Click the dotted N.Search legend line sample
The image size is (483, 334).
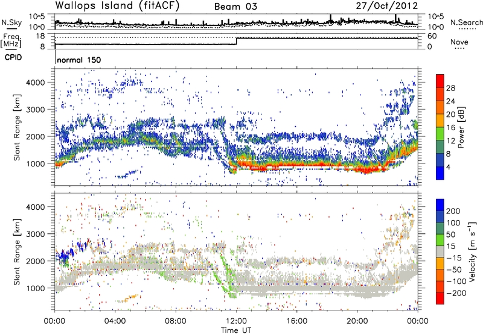467,29
